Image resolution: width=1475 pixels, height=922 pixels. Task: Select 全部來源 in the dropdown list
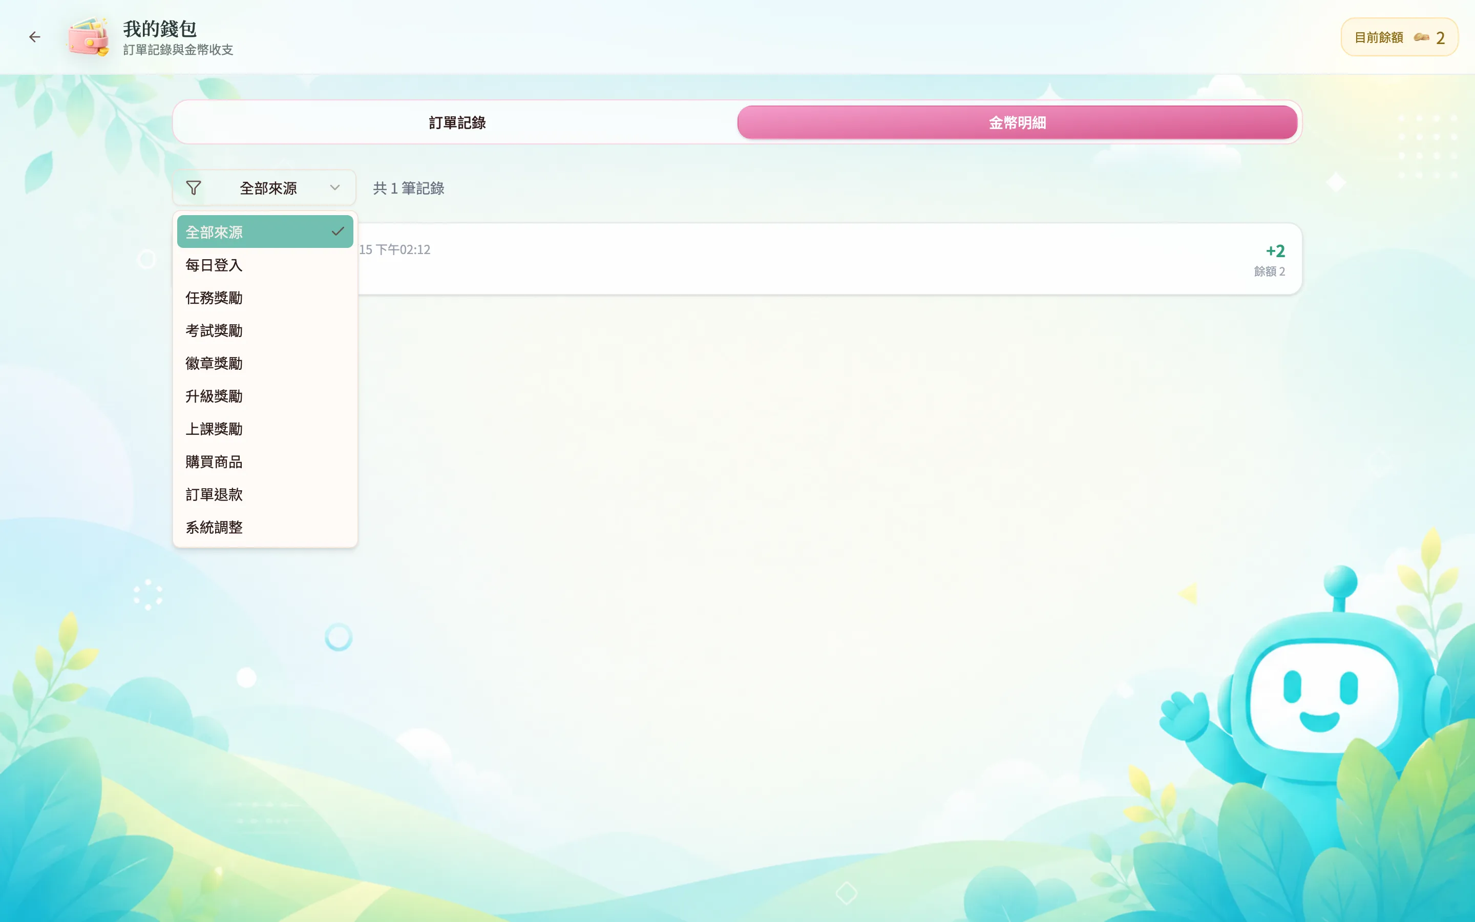265,232
